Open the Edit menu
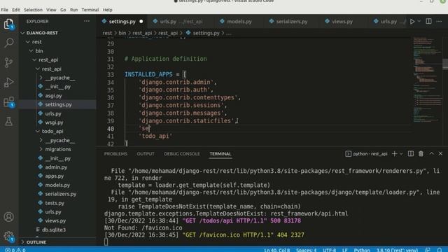Screen dimensions: 448x252 click(16, 10)
